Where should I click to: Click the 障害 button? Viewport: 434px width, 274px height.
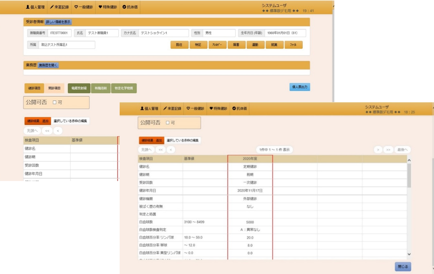tap(236, 45)
